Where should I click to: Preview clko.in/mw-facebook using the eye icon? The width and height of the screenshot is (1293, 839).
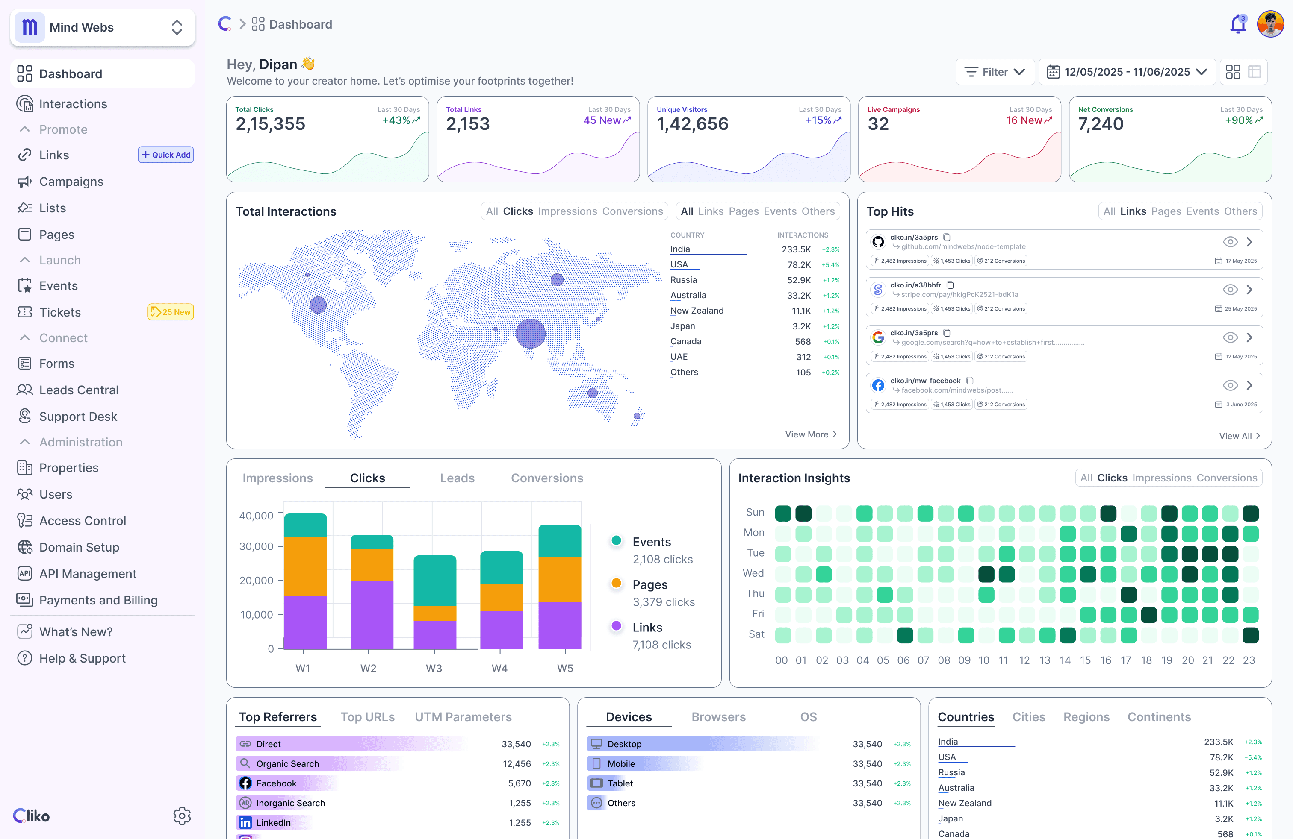[1230, 385]
